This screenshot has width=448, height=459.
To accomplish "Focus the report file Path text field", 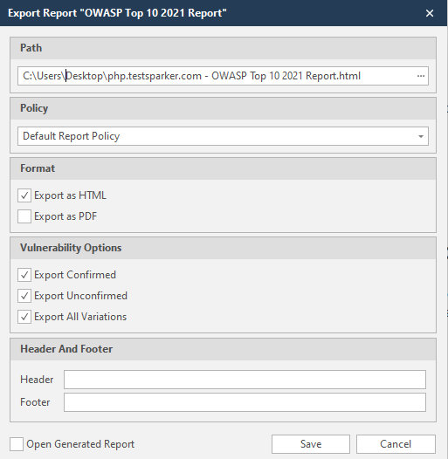I will (217, 76).
